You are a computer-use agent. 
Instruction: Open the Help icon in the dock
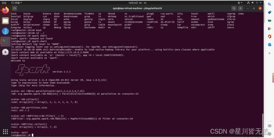[x=5, y=31]
